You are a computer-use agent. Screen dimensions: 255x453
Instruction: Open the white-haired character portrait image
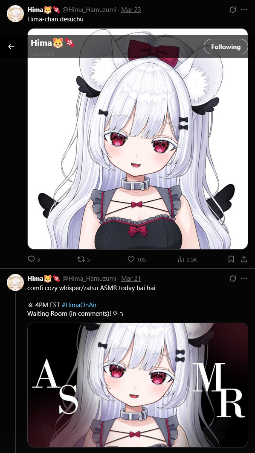138,153
